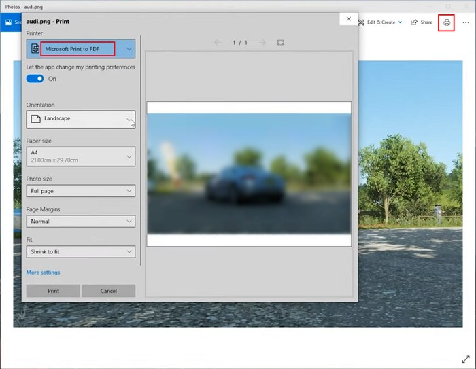Expand the Normal page margins dropdown

[81, 222]
